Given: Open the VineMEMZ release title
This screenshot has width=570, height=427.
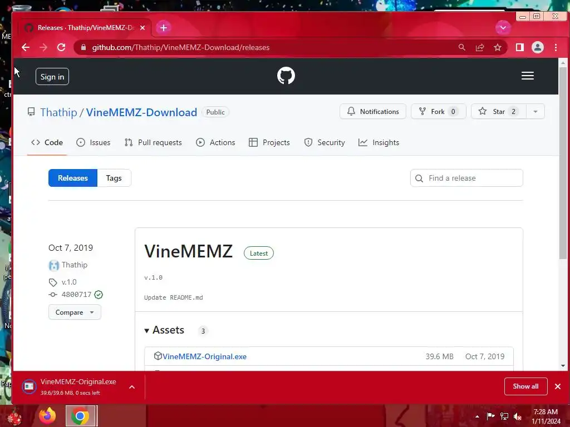Looking at the screenshot, I should [188, 251].
